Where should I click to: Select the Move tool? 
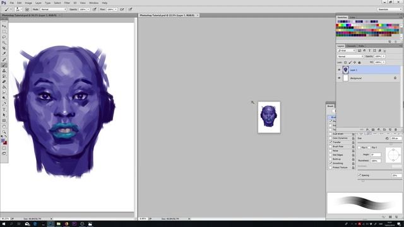4,26
